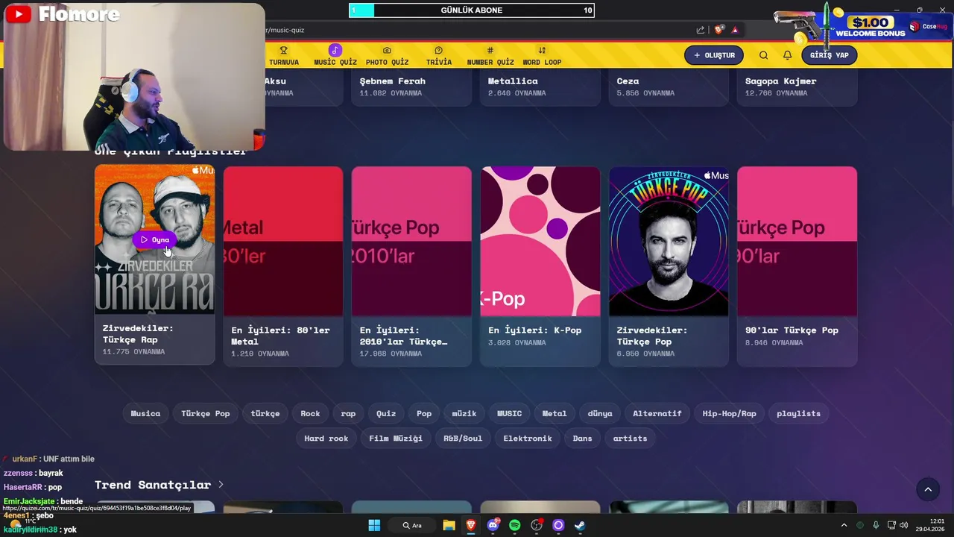954x537 pixels.
Task: Click the share page icon in address bar
Action: [701, 30]
